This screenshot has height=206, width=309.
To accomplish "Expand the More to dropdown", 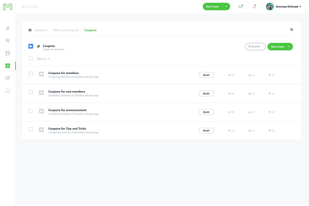I will pyautogui.click(x=44, y=59).
